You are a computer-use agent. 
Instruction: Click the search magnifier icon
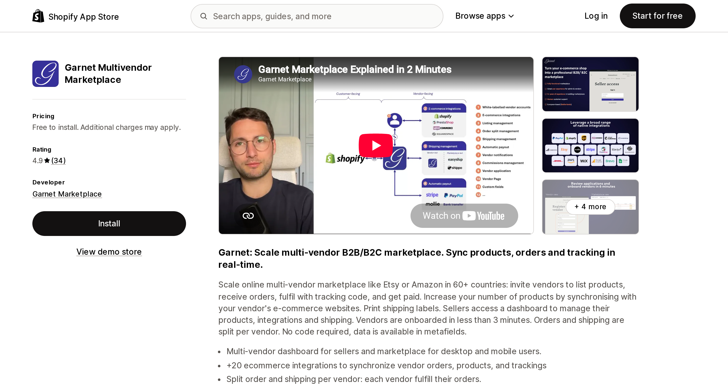pos(203,16)
